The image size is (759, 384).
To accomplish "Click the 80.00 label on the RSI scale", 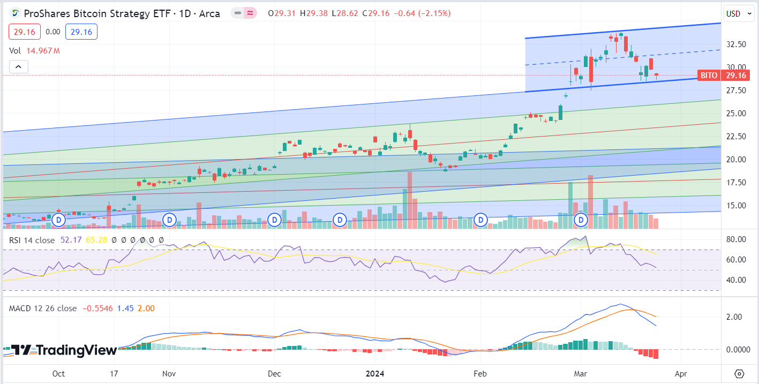I will 737,239.
